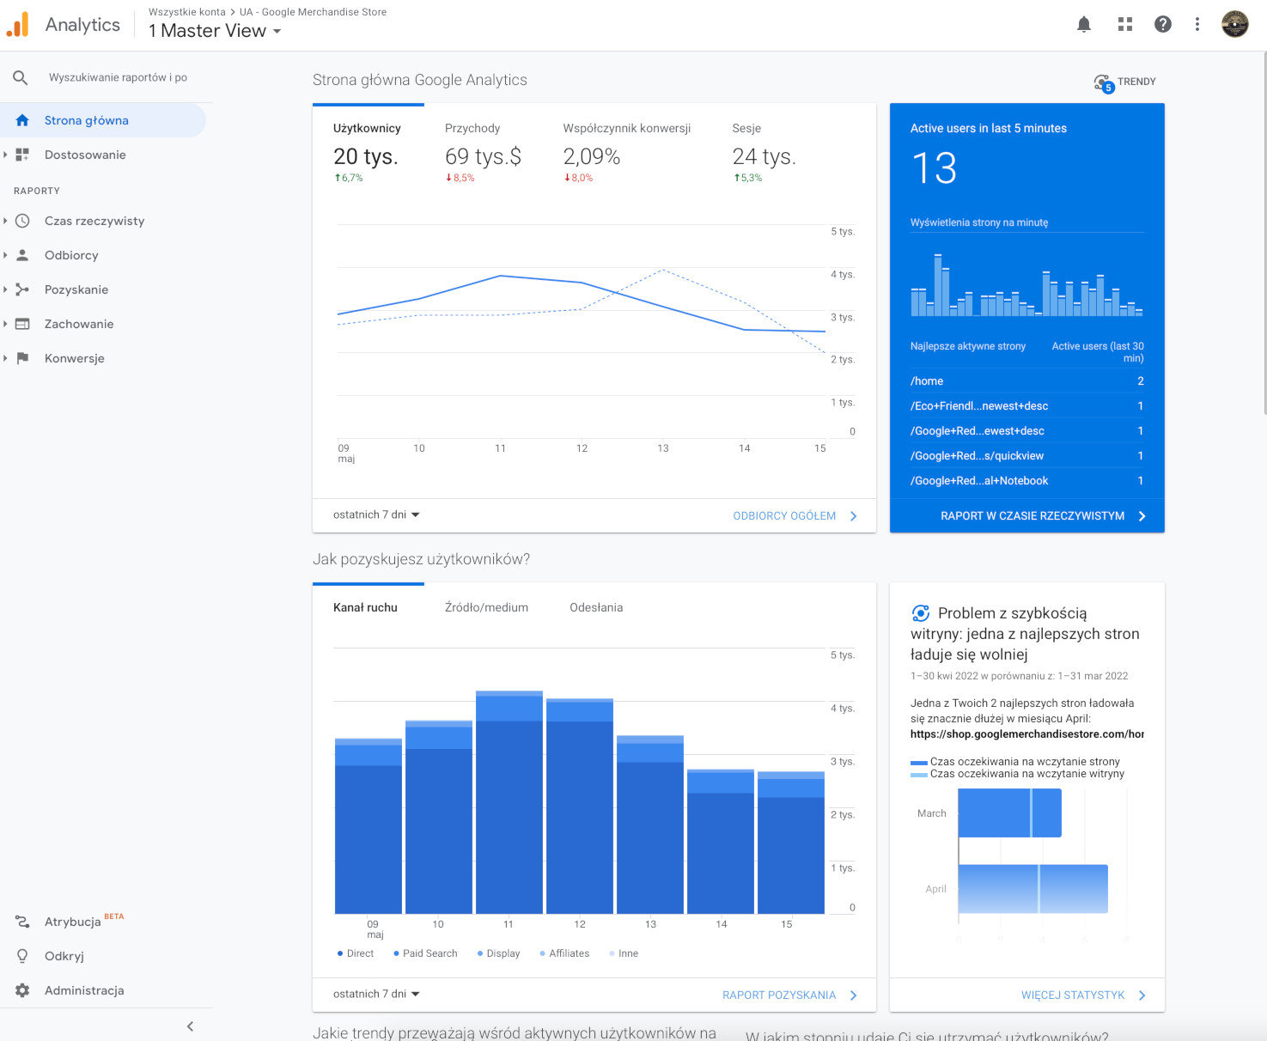Select the Sesje metric tab
1267x1041 pixels.
pyautogui.click(x=764, y=152)
